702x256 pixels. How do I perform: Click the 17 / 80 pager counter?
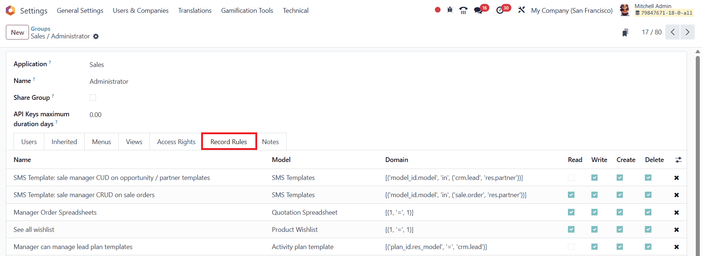[651, 32]
